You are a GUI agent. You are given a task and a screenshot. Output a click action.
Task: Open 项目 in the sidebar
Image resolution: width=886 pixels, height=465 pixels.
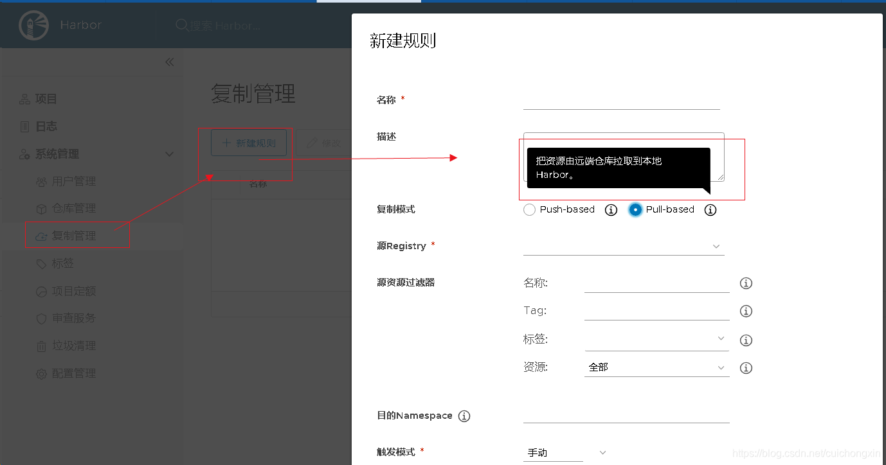(x=46, y=99)
